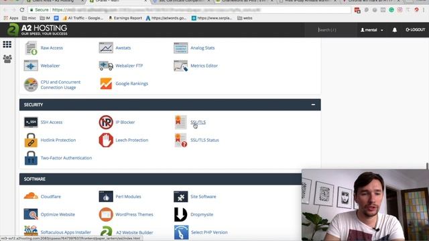Open the Apps bookmarks shortcut
This screenshot has height=241, width=429.
click(x=11, y=18)
